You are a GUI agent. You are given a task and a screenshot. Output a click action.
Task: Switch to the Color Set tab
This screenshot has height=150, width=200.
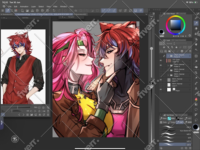[x=181, y=13]
